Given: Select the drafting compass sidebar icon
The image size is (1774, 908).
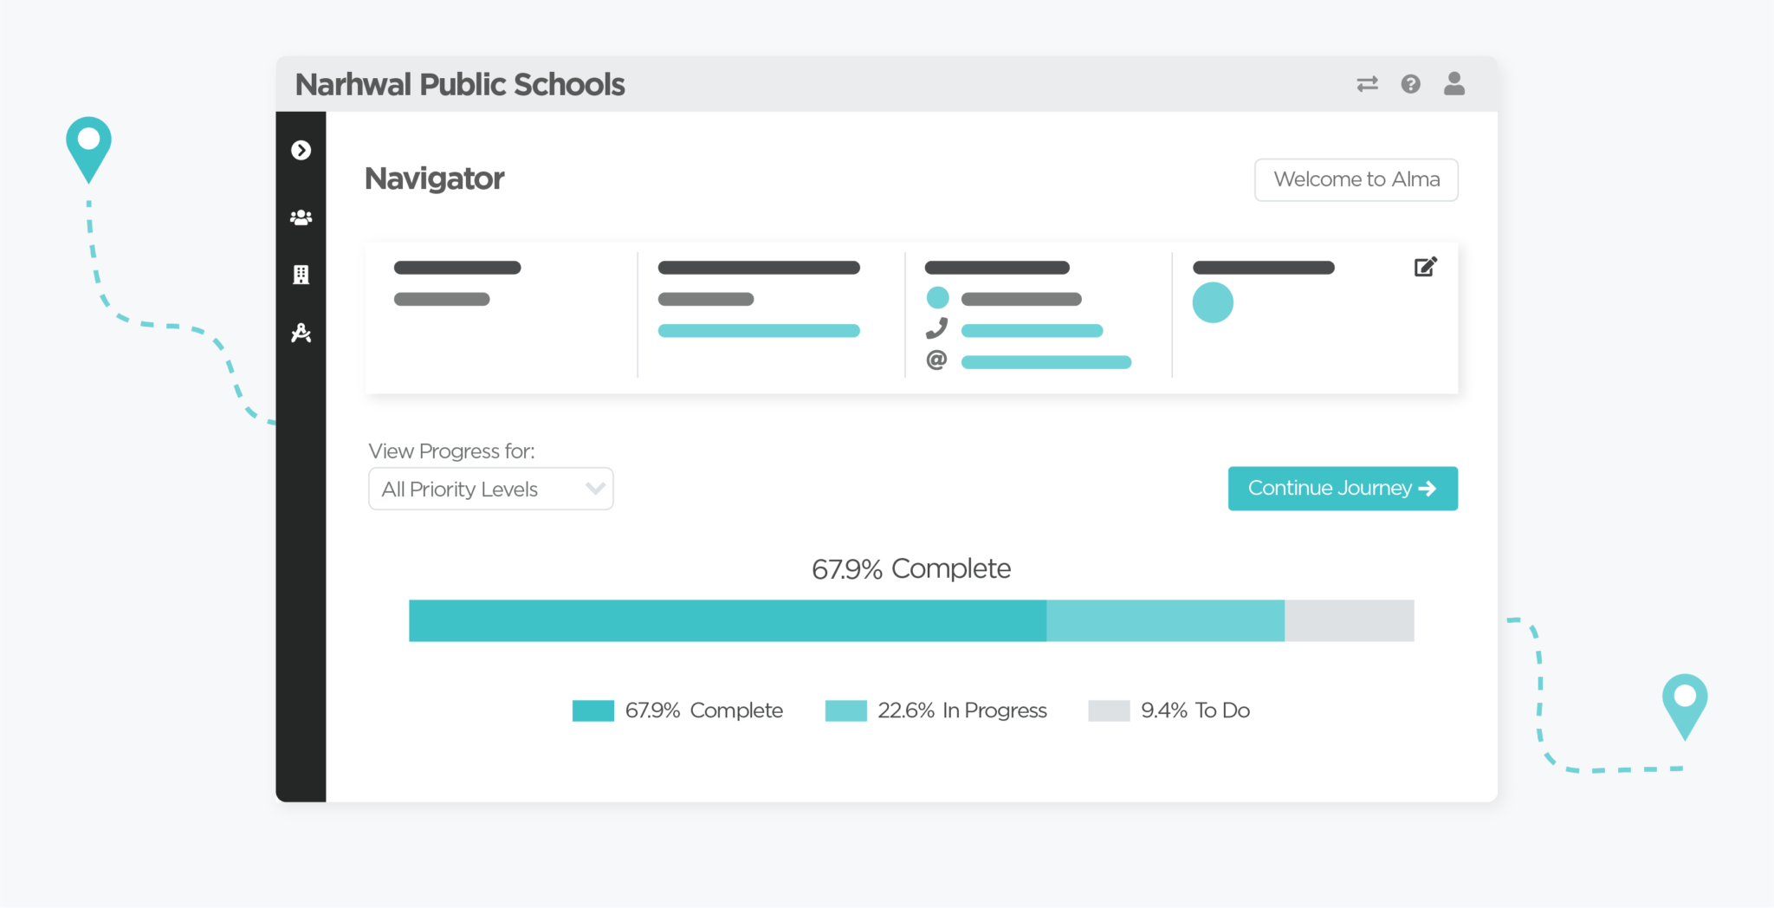Looking at the screenshot, I should pos(301,333).
